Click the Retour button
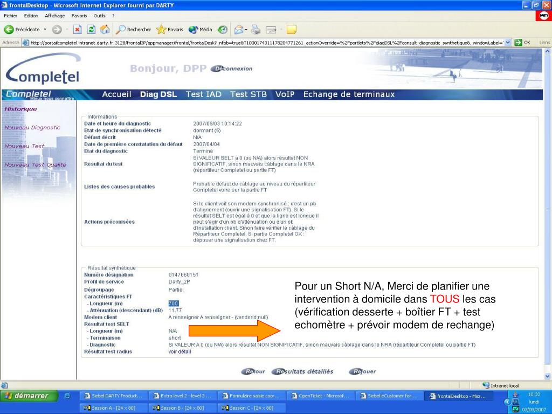552x414 pixels. pos(253,371)
